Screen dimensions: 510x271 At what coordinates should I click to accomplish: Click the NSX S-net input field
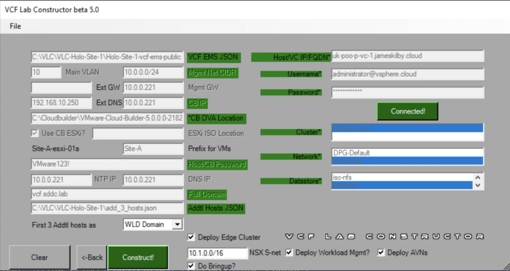[217, 254]
